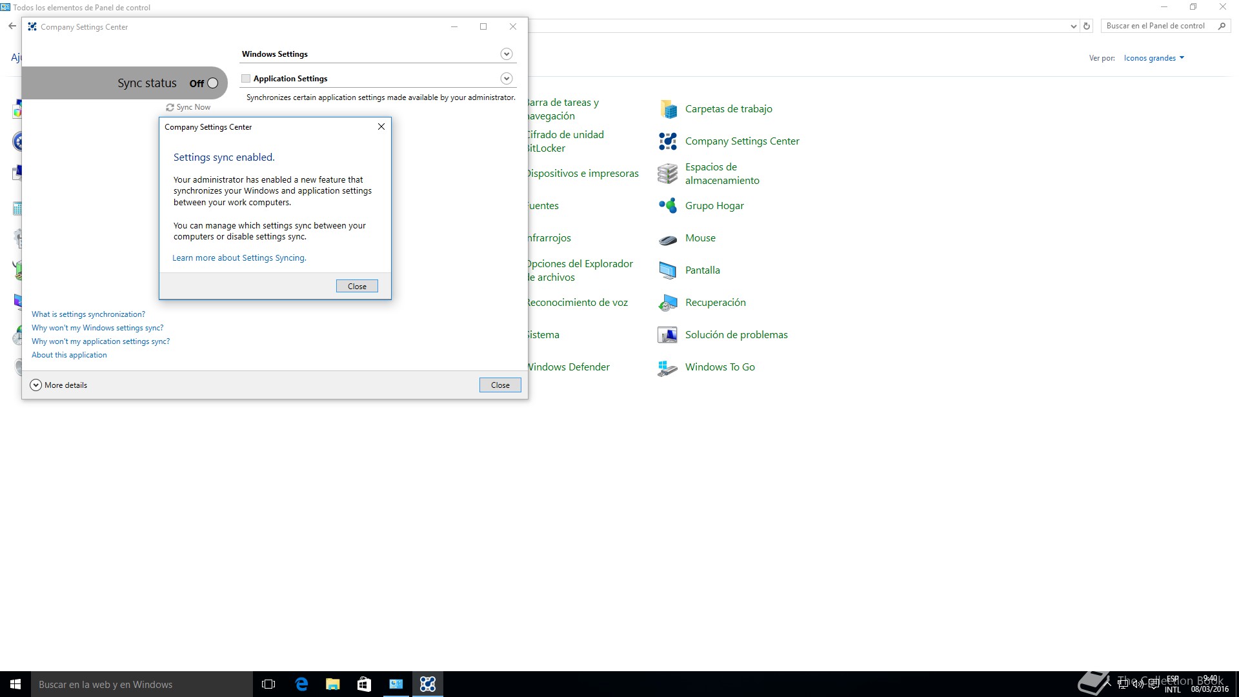Viewport: 1239px width, 697px height.
Task: Refresh the Control Panel address bar
Action: (x=1087, y=26)
